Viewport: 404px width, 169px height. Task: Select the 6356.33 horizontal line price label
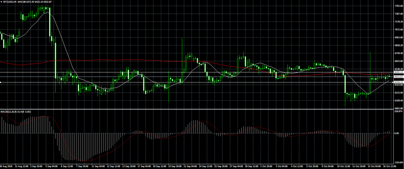point(399,82)
